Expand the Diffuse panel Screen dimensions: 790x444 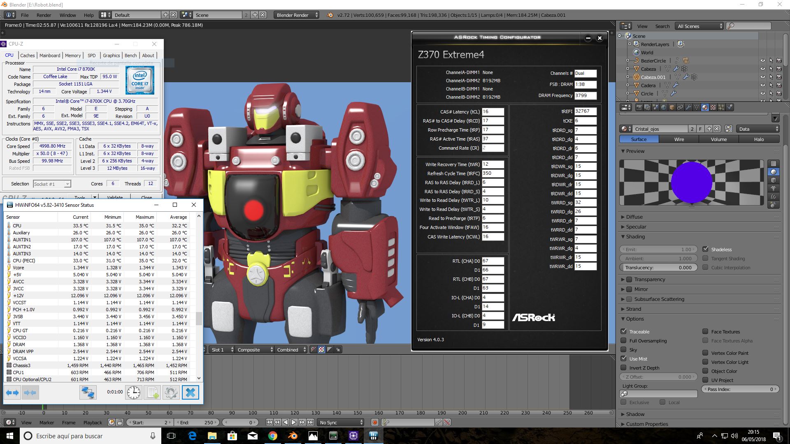(x=634, y=217)
